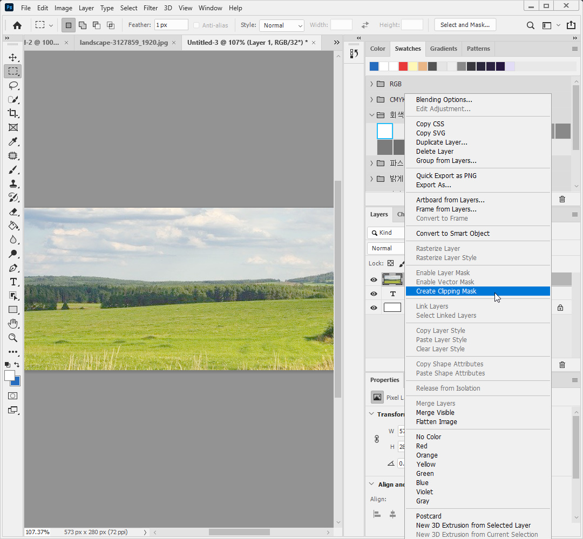The height and width of the screenshot is (539, 583).
Task: Click the Share image icon
Action: click(571, 25)
